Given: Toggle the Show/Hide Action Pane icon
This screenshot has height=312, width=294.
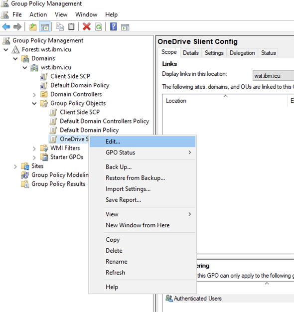Looking at the screenshot, I should point(125,27).
